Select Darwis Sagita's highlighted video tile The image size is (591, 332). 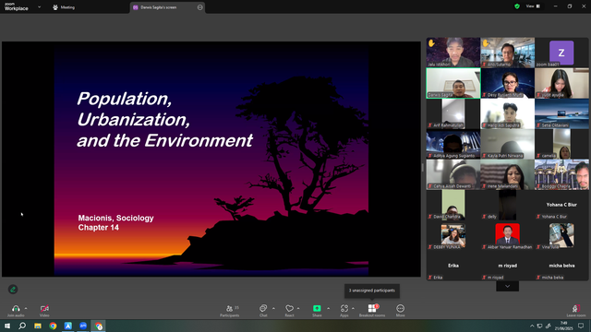(453, 83)
